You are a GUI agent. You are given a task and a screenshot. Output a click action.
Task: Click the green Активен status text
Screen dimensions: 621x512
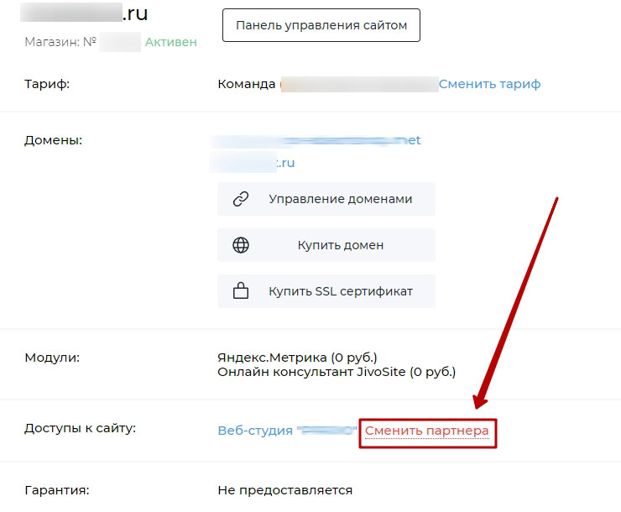[x=170, y=41]
